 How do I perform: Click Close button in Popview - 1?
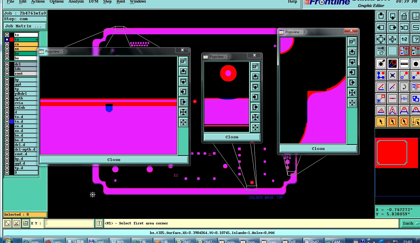click(x=114, y=160)
